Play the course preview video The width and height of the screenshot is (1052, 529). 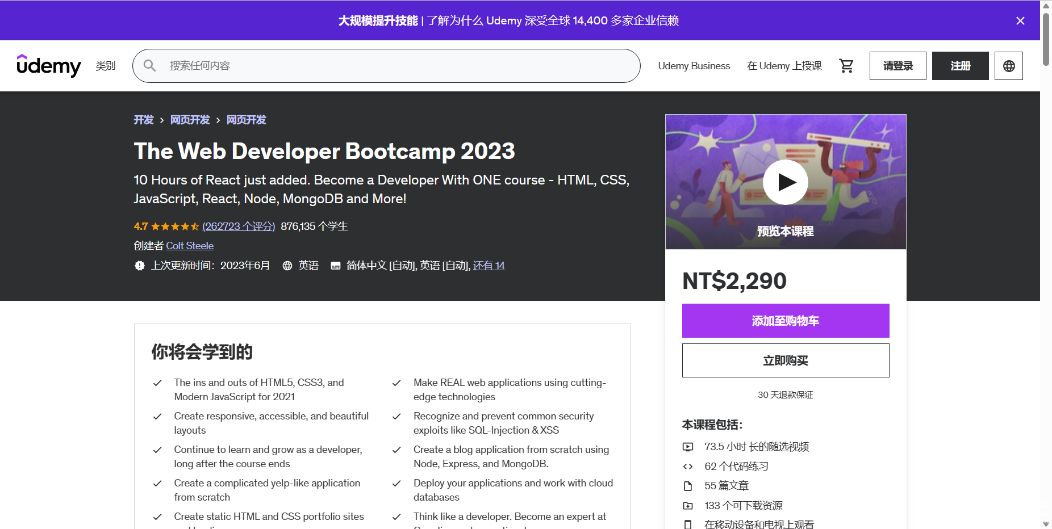(x=786, y=182)
